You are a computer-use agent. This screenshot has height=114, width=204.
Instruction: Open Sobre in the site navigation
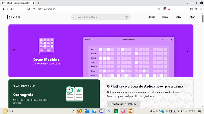178,17
